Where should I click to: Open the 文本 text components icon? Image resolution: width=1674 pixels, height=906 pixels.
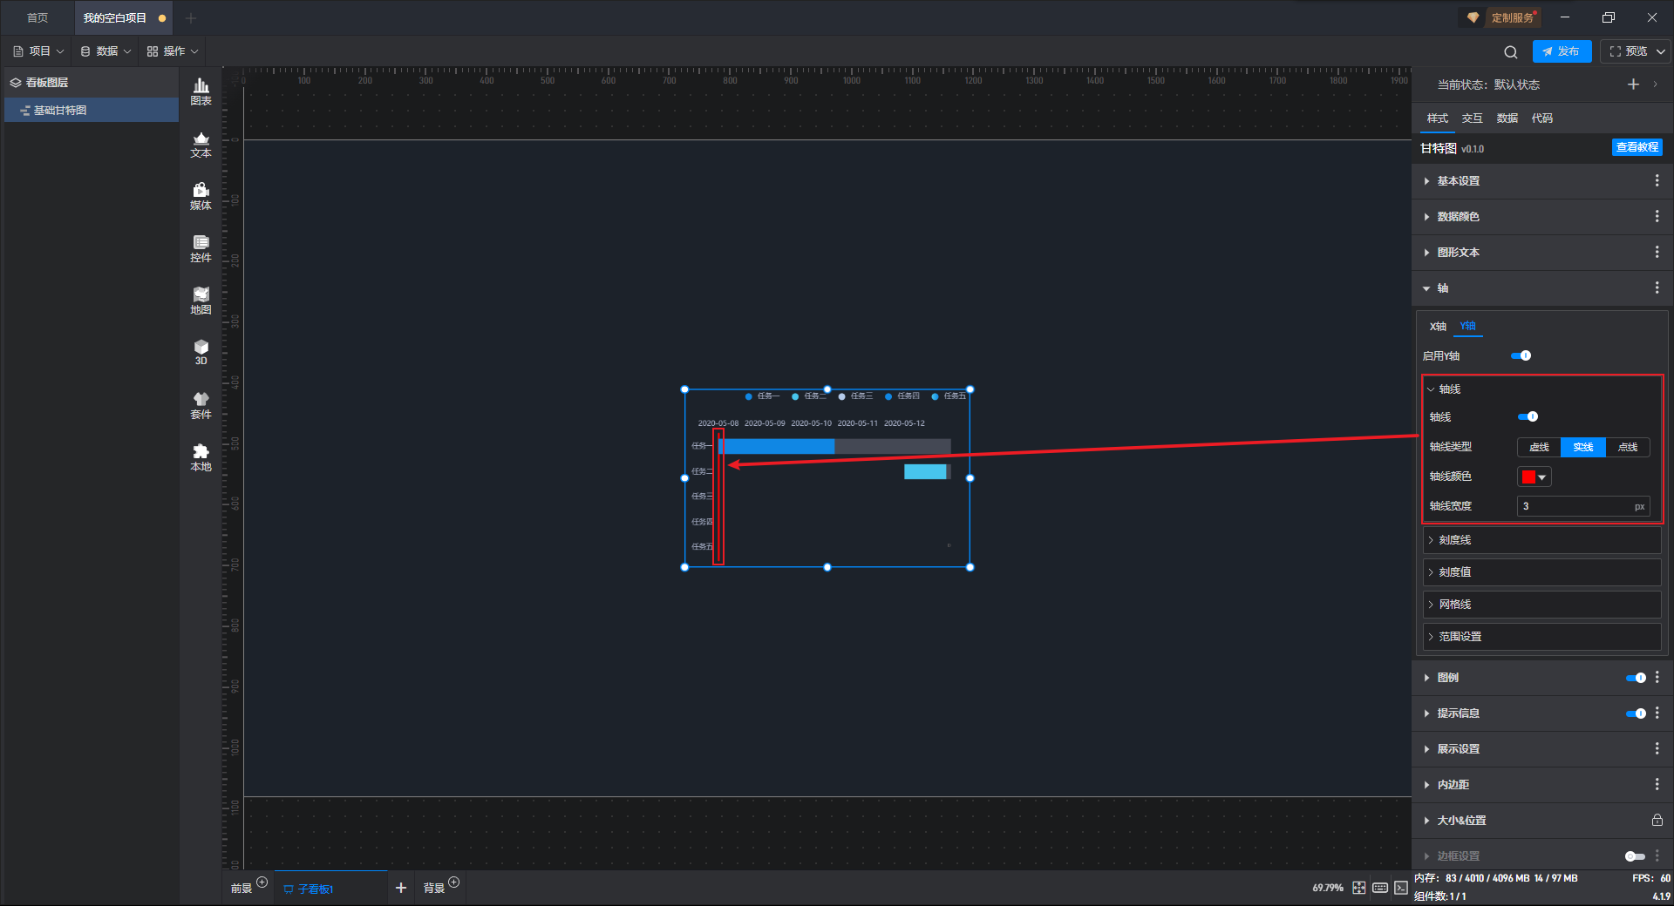click(x=201, y=144)
